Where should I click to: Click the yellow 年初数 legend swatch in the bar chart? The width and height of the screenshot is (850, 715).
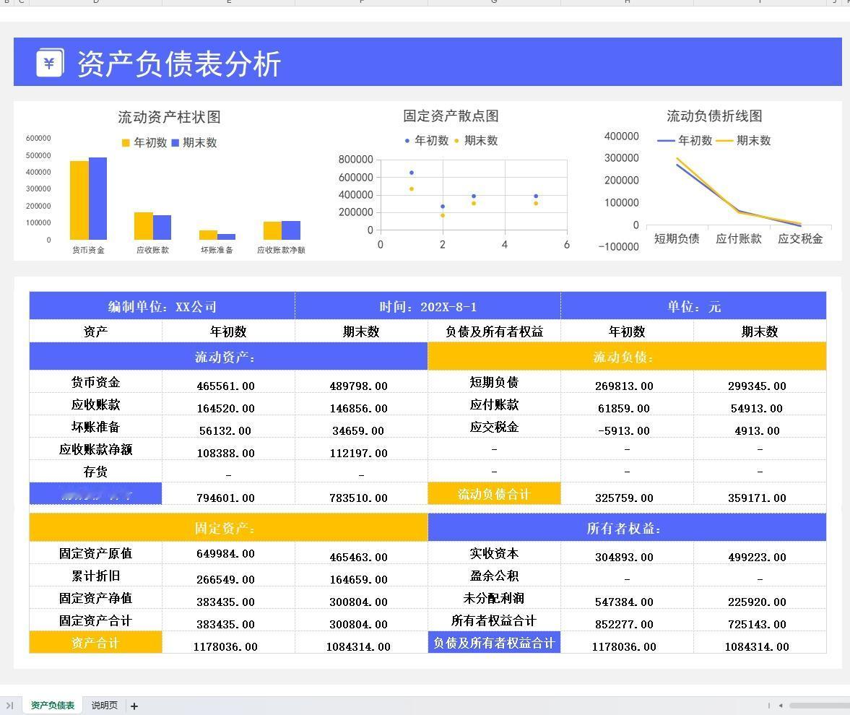pos(126,142)
